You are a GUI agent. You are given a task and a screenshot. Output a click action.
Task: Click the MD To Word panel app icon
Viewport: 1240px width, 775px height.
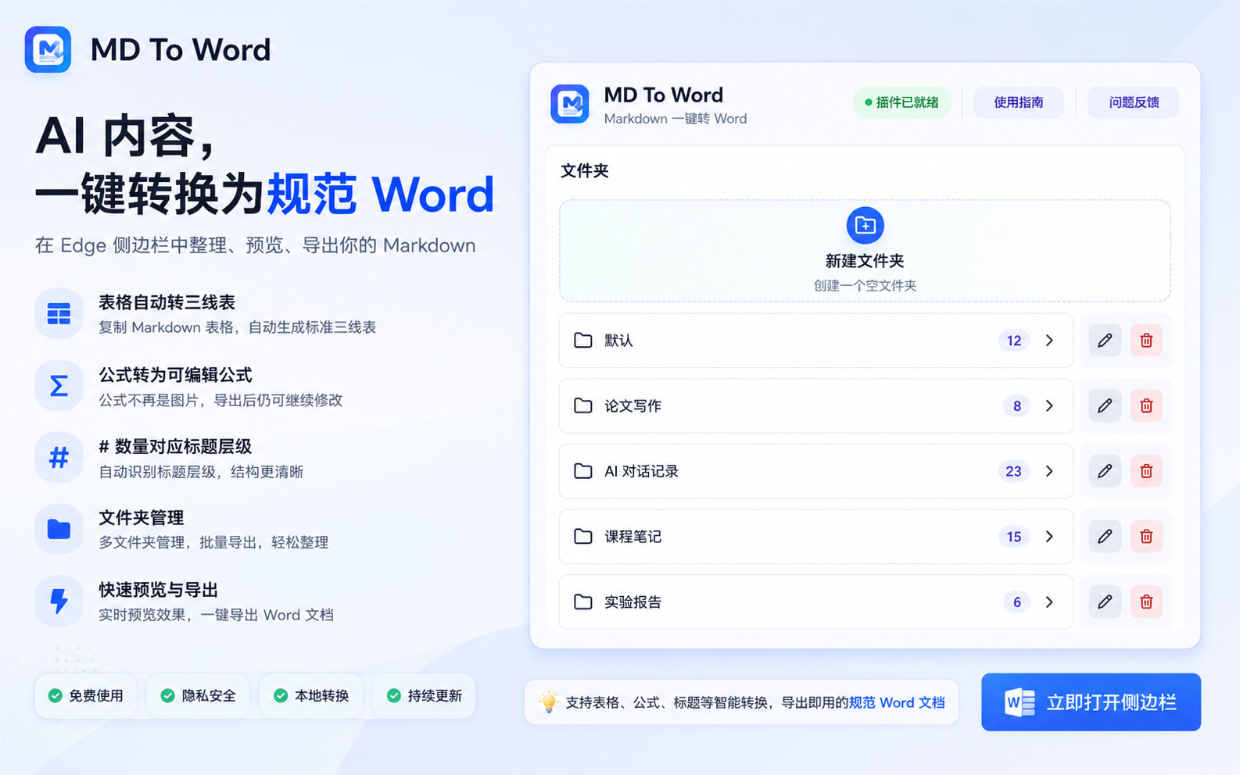569,104
